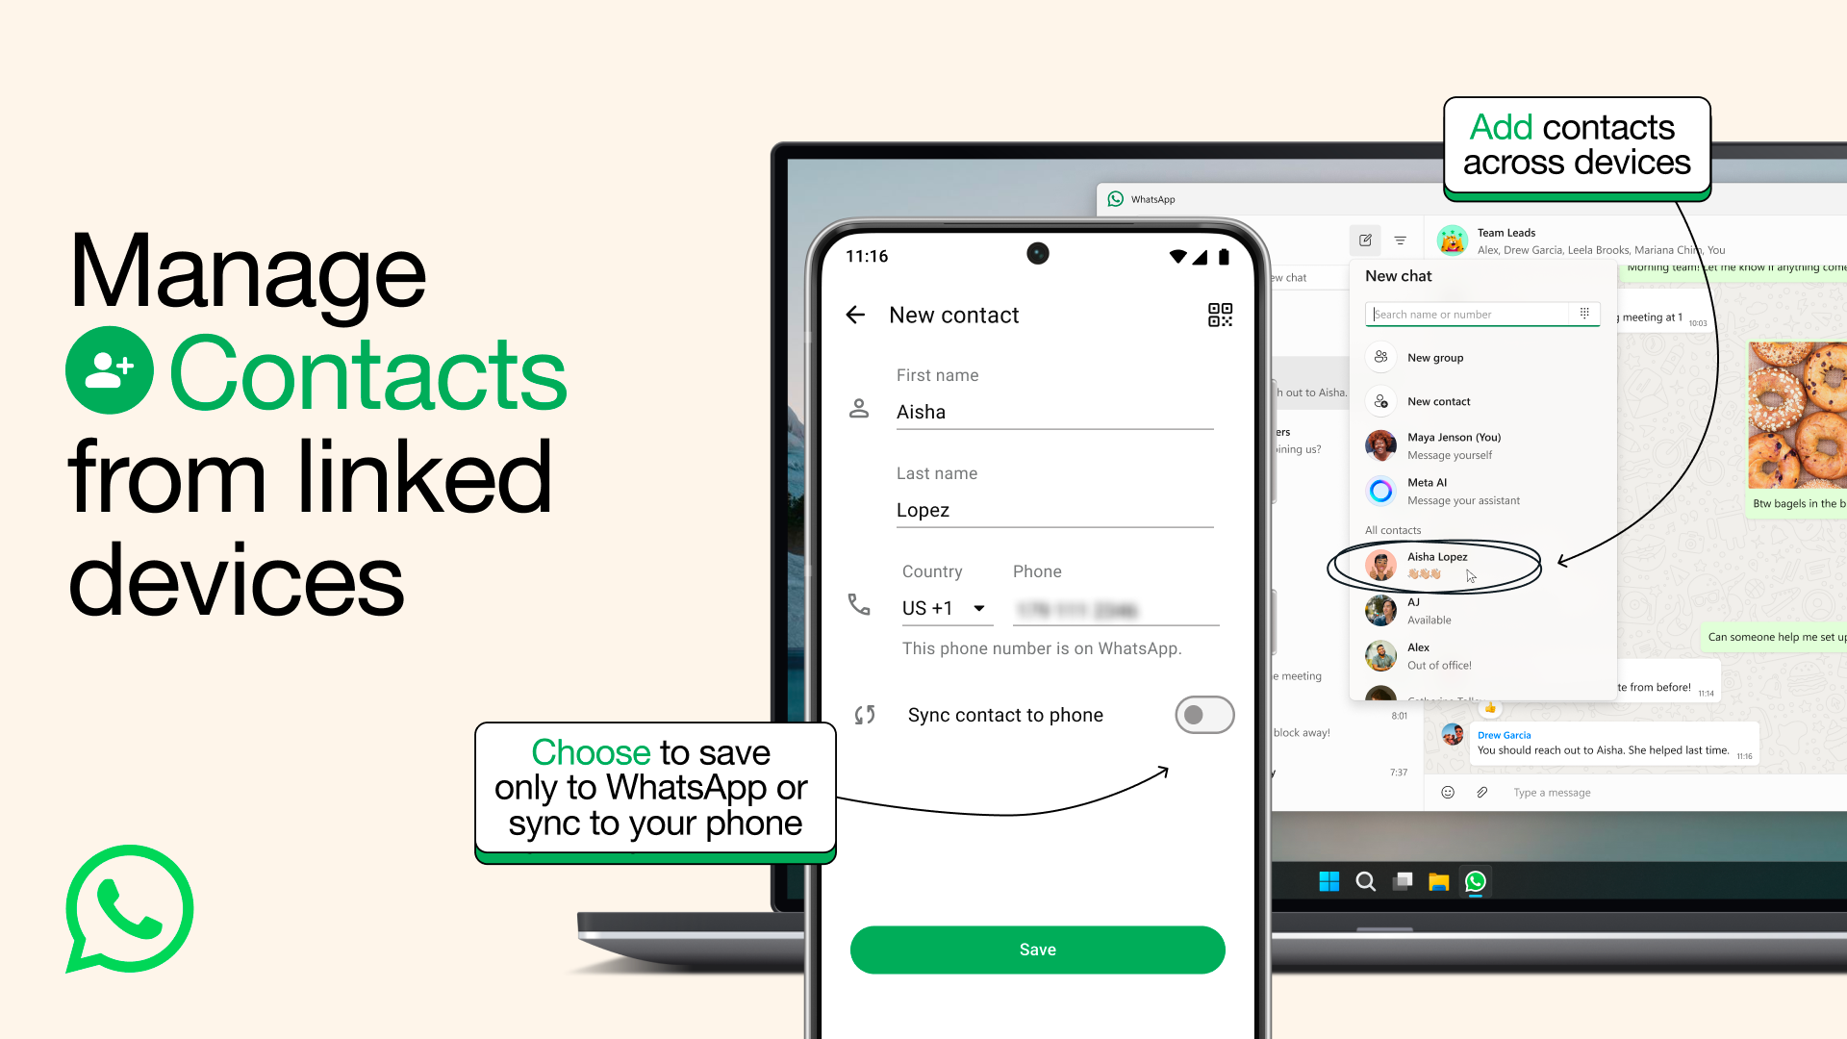Image resolution: width=1847 pixels, height=1039 pixels.
Task: Select New contact menu option on desktop
Action: coord(1438,401)
